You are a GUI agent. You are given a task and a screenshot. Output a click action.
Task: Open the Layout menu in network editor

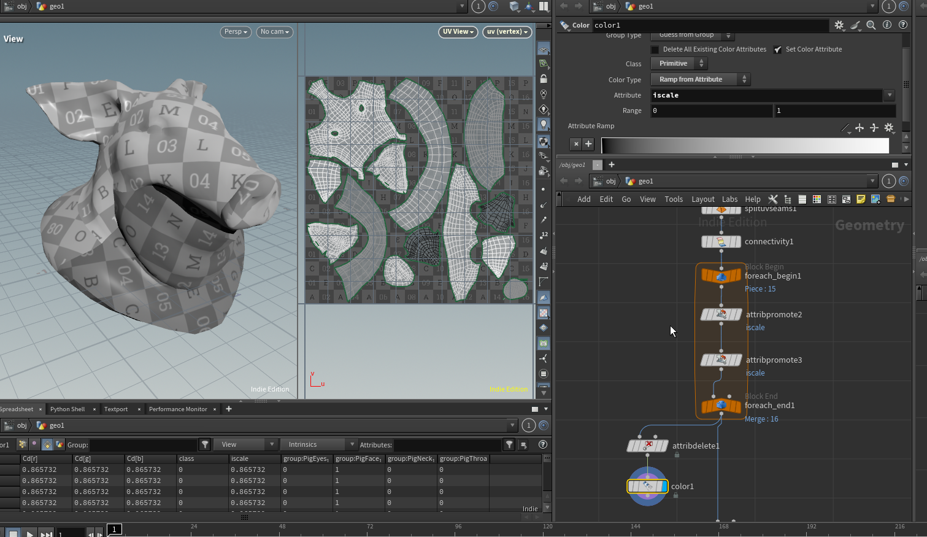pos(702,199)
